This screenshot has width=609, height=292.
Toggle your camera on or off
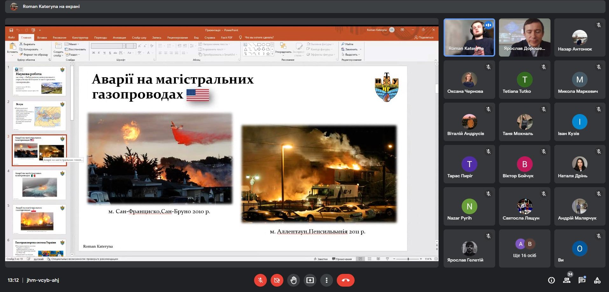point(277,280)
